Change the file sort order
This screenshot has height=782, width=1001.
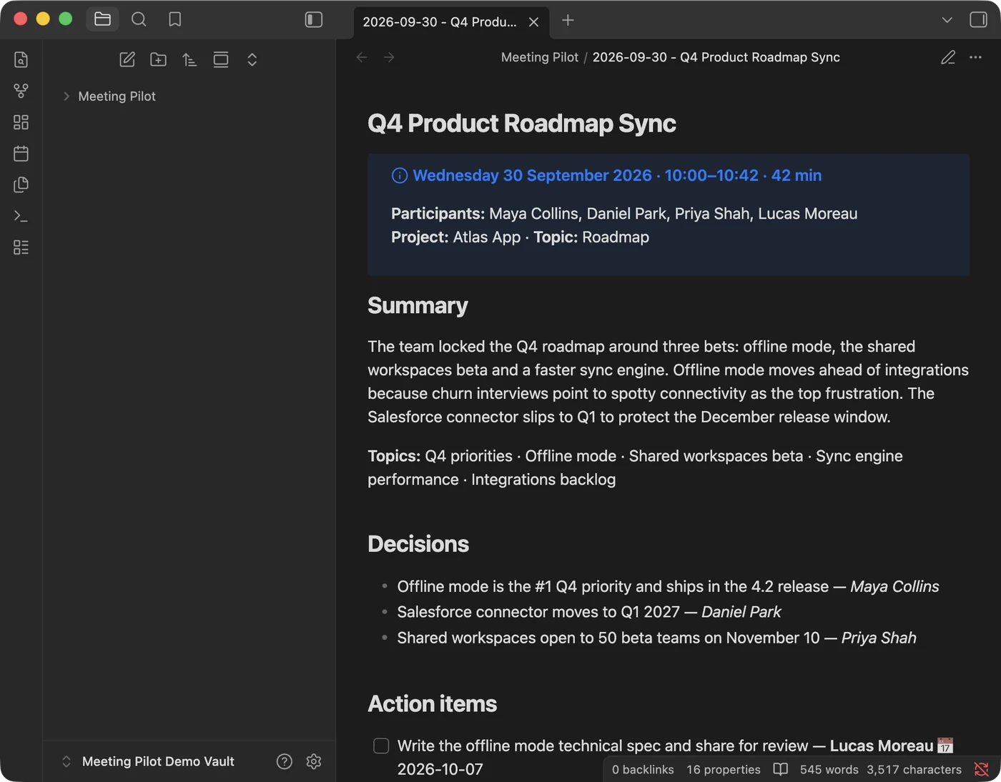pos(189,59)
